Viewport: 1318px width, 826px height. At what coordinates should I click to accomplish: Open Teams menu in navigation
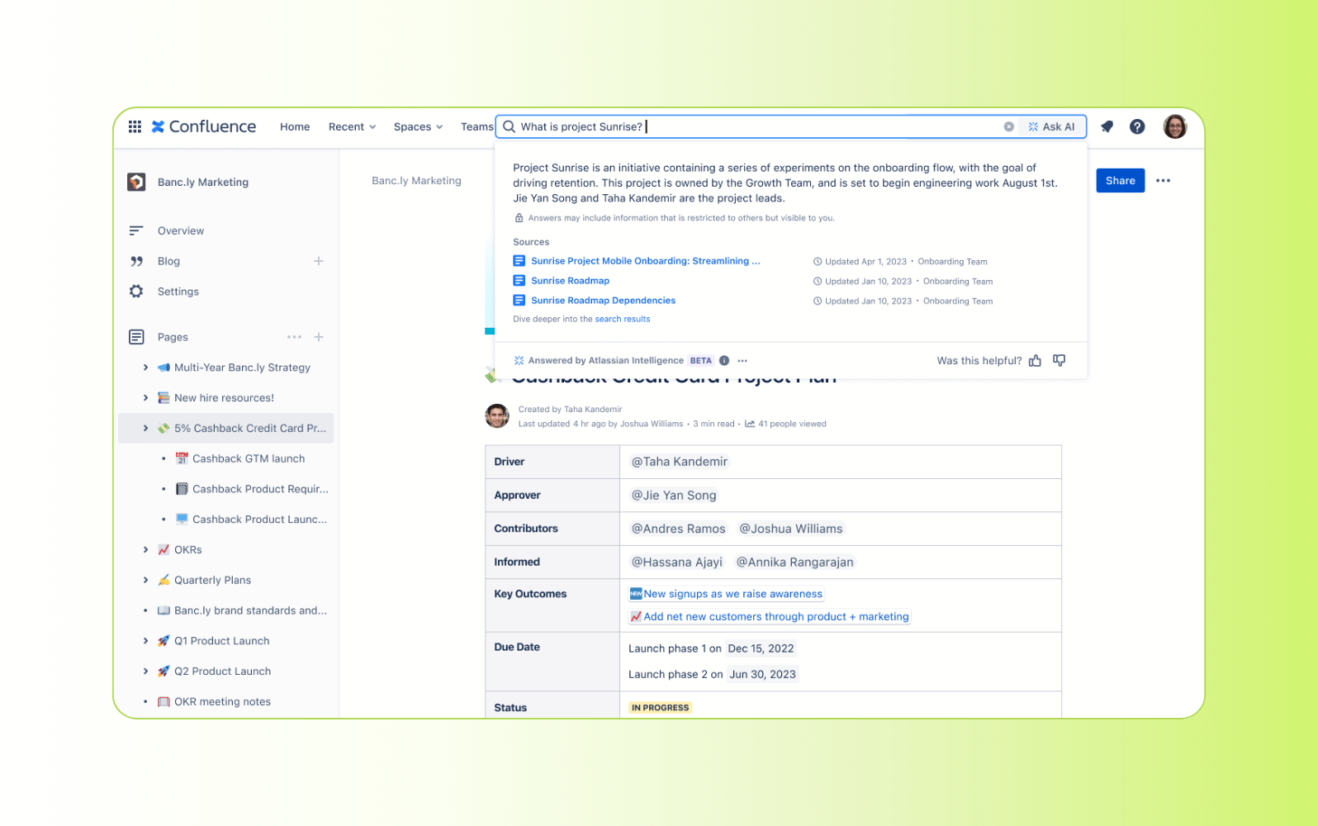click(476, 126)
